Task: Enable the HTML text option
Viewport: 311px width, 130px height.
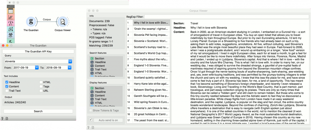Action: [x=41, y=82]
